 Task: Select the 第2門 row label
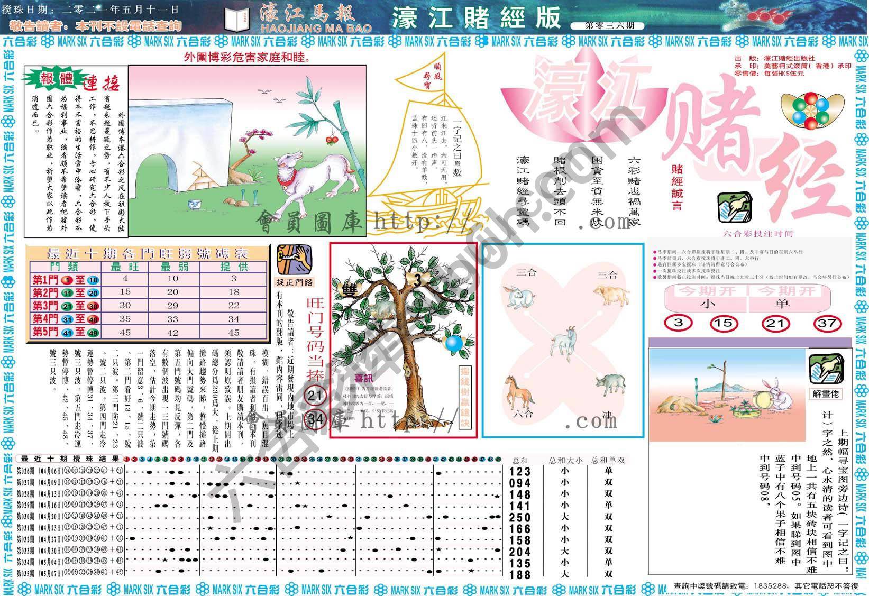click(65, 293)
